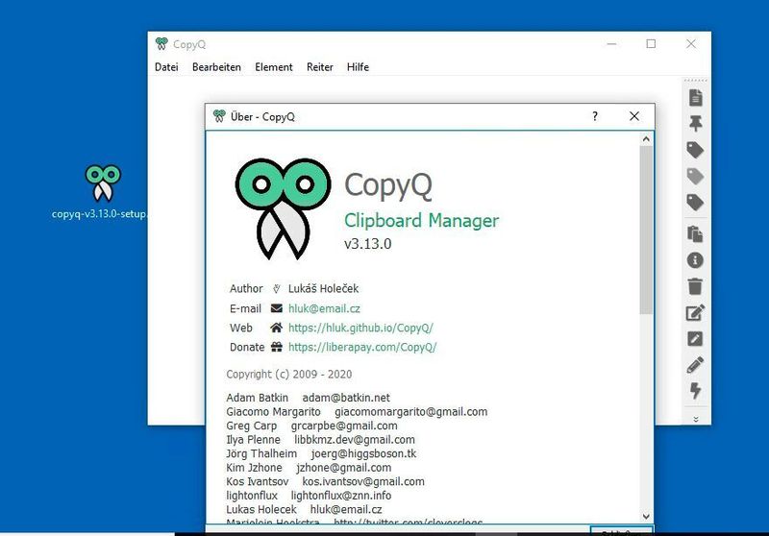Open the hluk.github.io/CopyQ web link
The image size is (769, 536).
click(360, 328)
